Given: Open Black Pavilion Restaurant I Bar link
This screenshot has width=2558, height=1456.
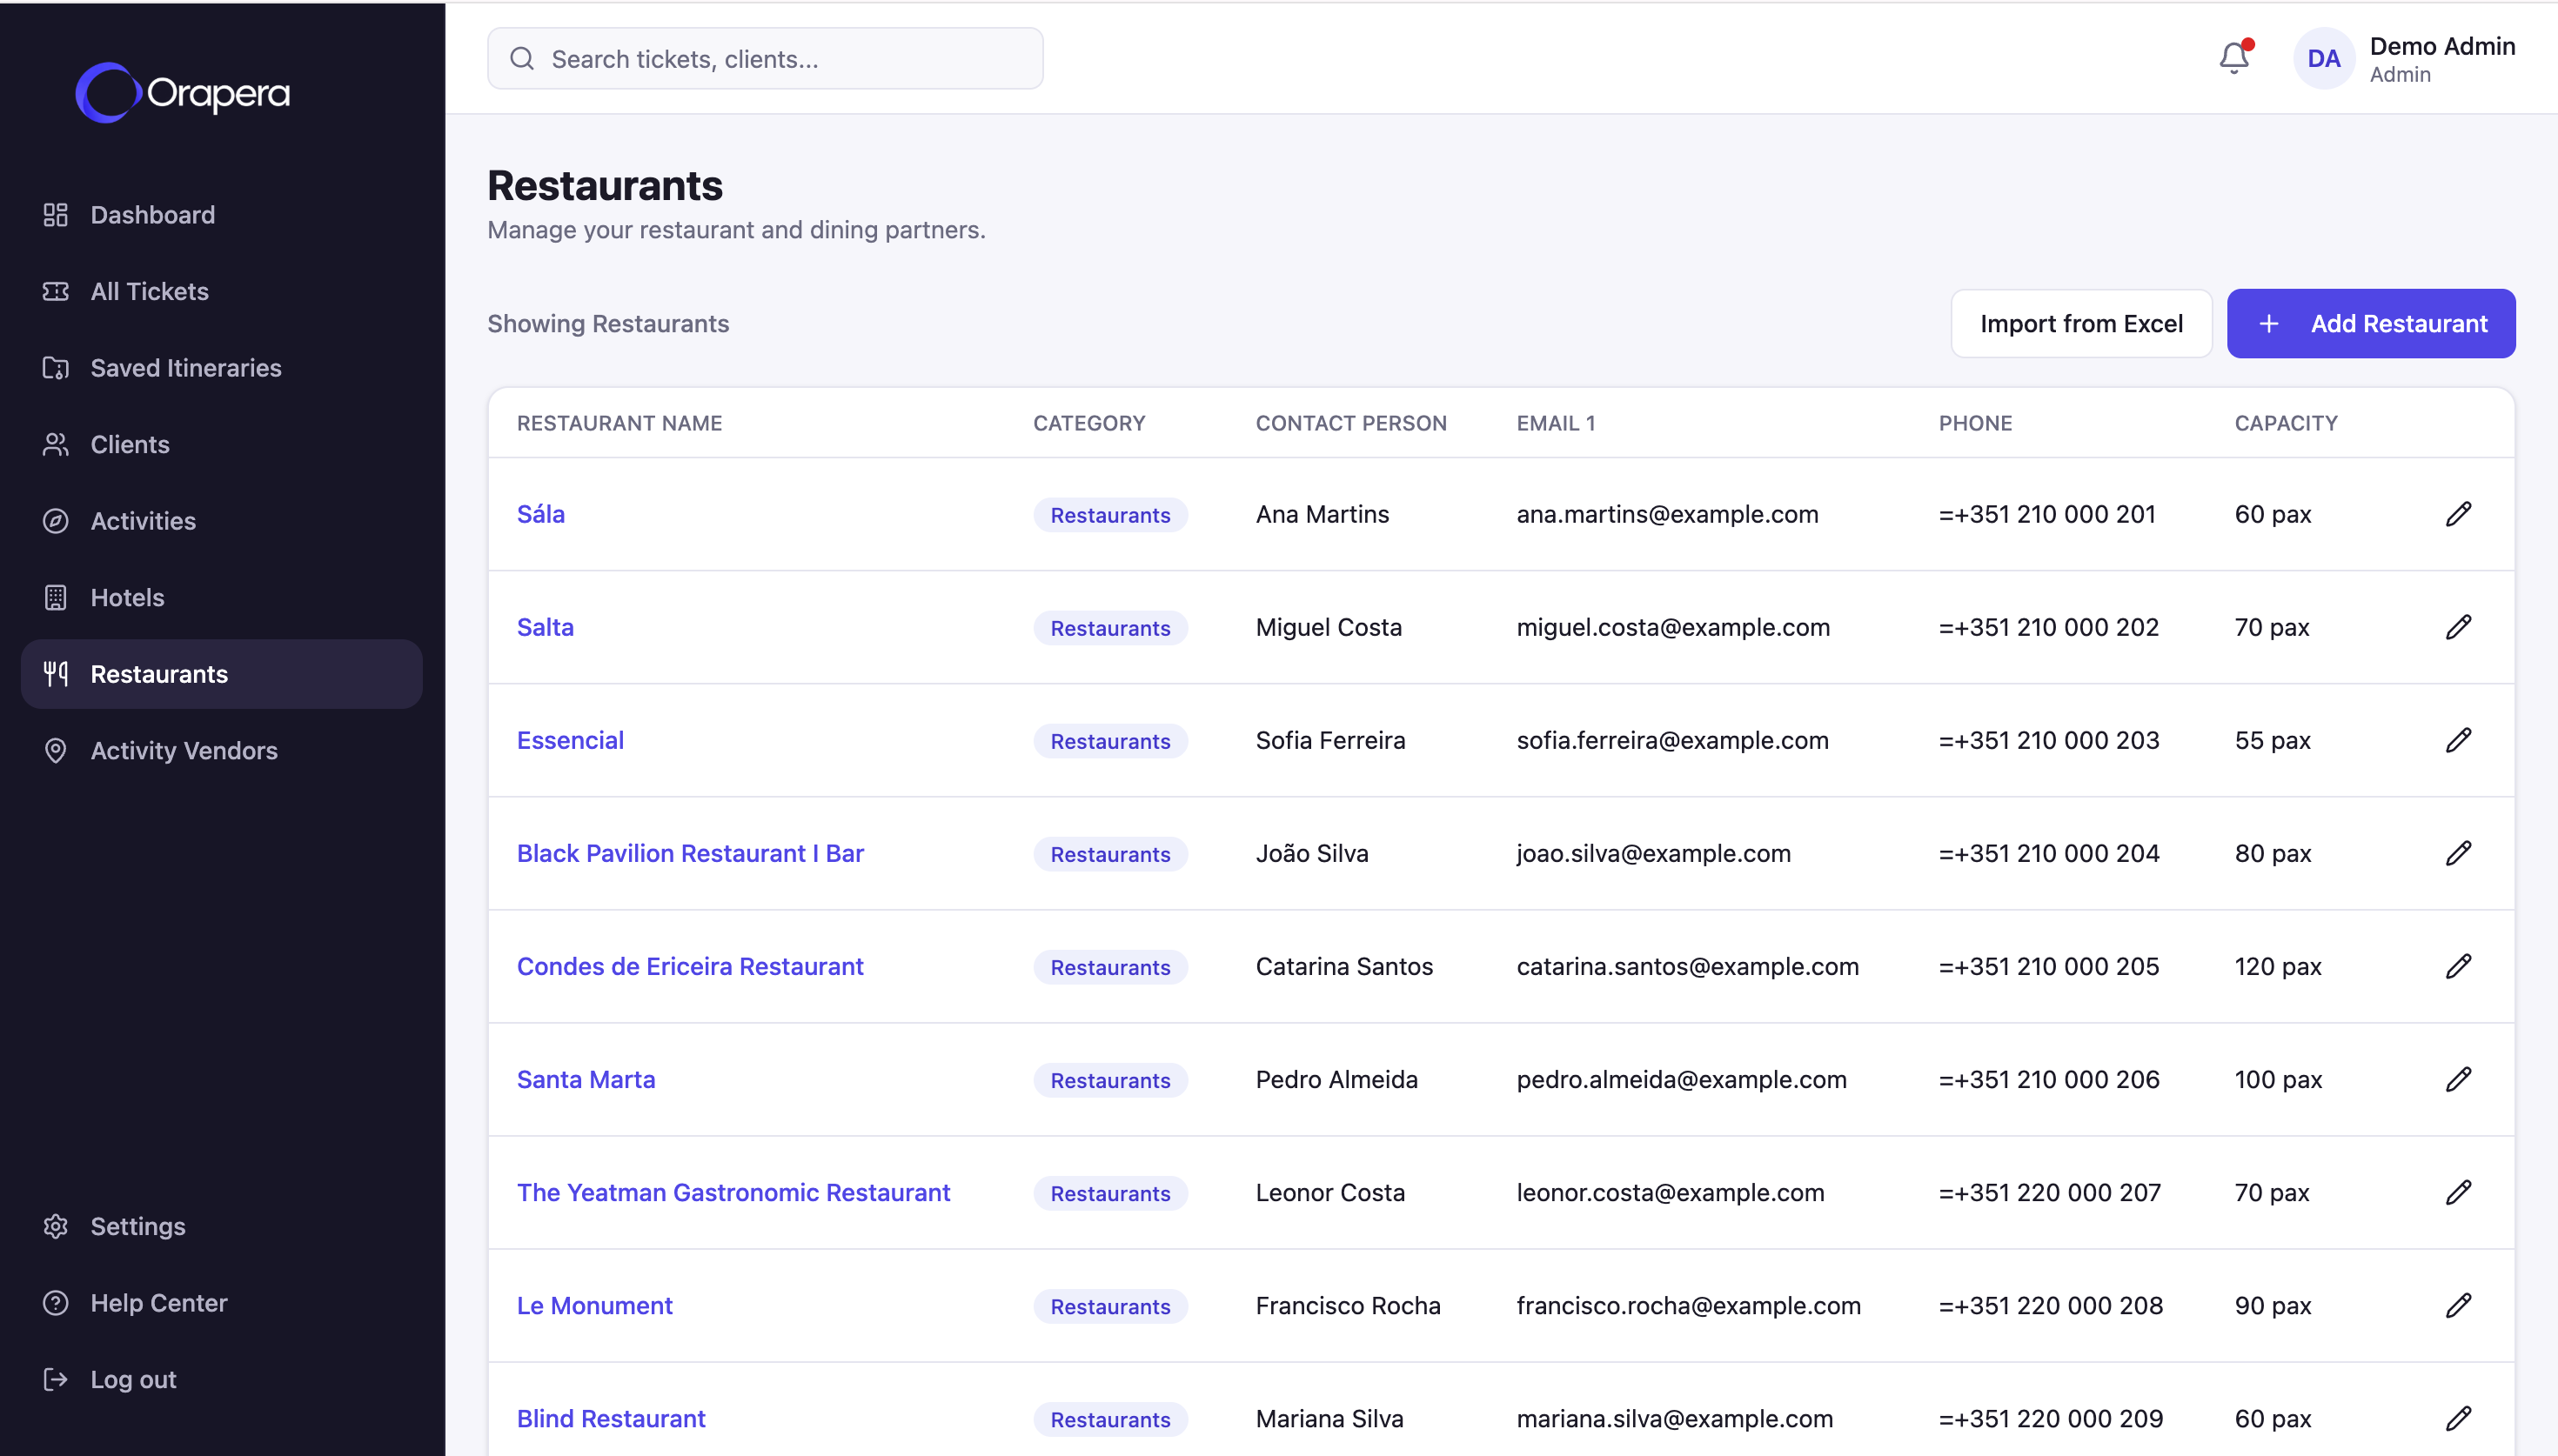Looking at the screenshot, I should point(690,853).
